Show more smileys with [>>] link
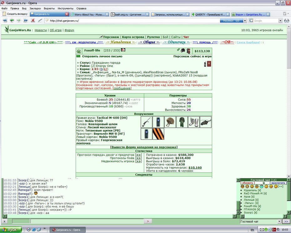 point(281,186)
